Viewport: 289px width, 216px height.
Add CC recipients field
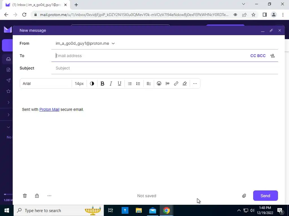point(253,56)
